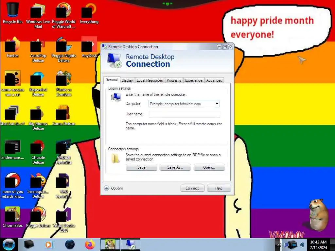The image size is (335, 251).
Task: Open Firefox from the taskbar
Action: pyautogui.click(x=90, y=244)
